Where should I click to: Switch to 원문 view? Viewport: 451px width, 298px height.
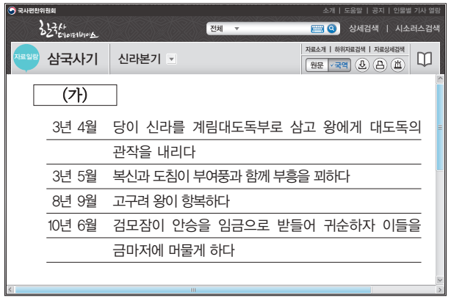(317, 65)
